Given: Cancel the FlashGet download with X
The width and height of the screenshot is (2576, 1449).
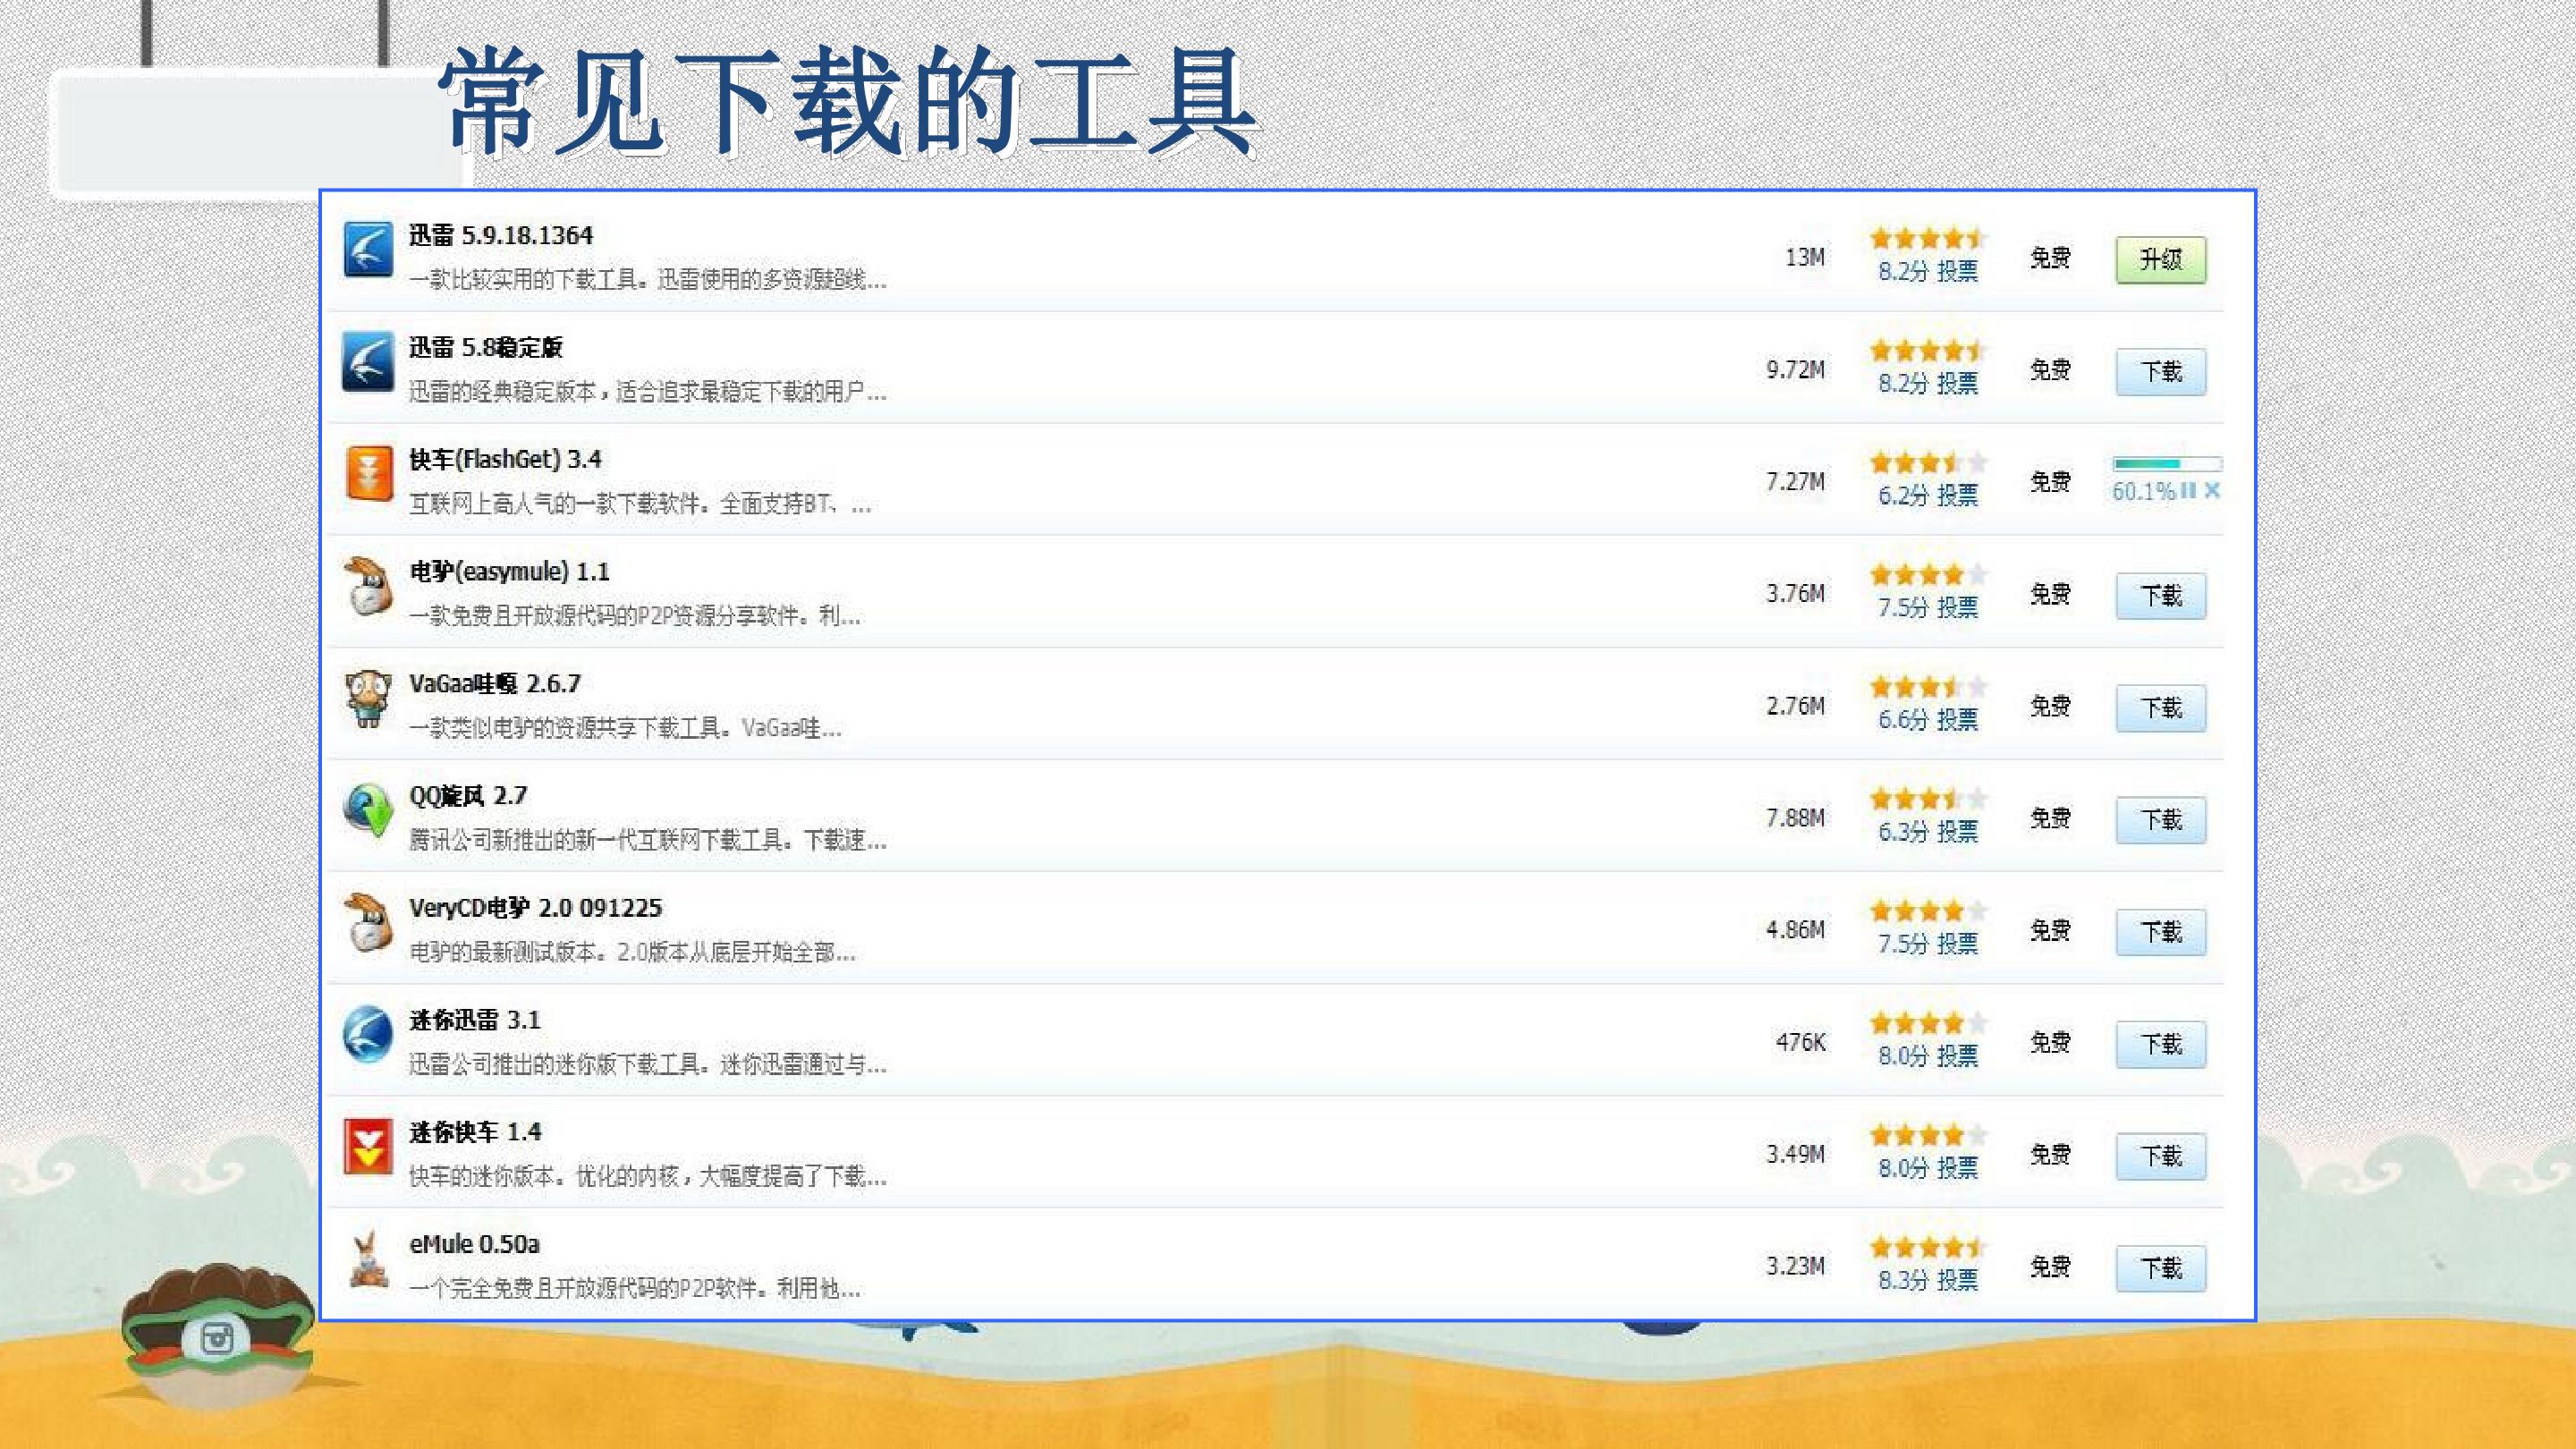Looking at the screenshot, I should pos(2212,490).
